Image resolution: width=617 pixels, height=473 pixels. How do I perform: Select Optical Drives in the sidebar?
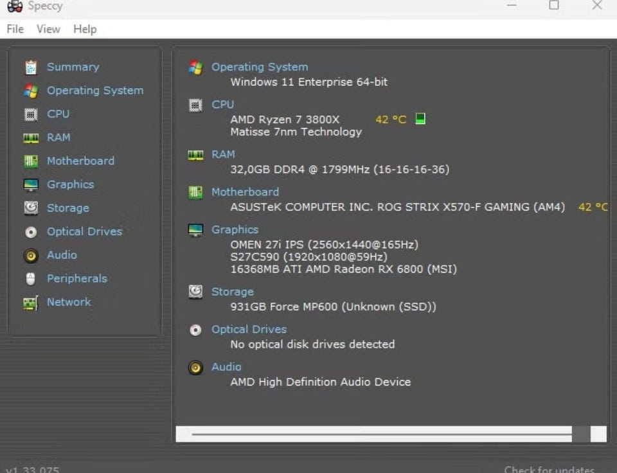tap(85, 231)
